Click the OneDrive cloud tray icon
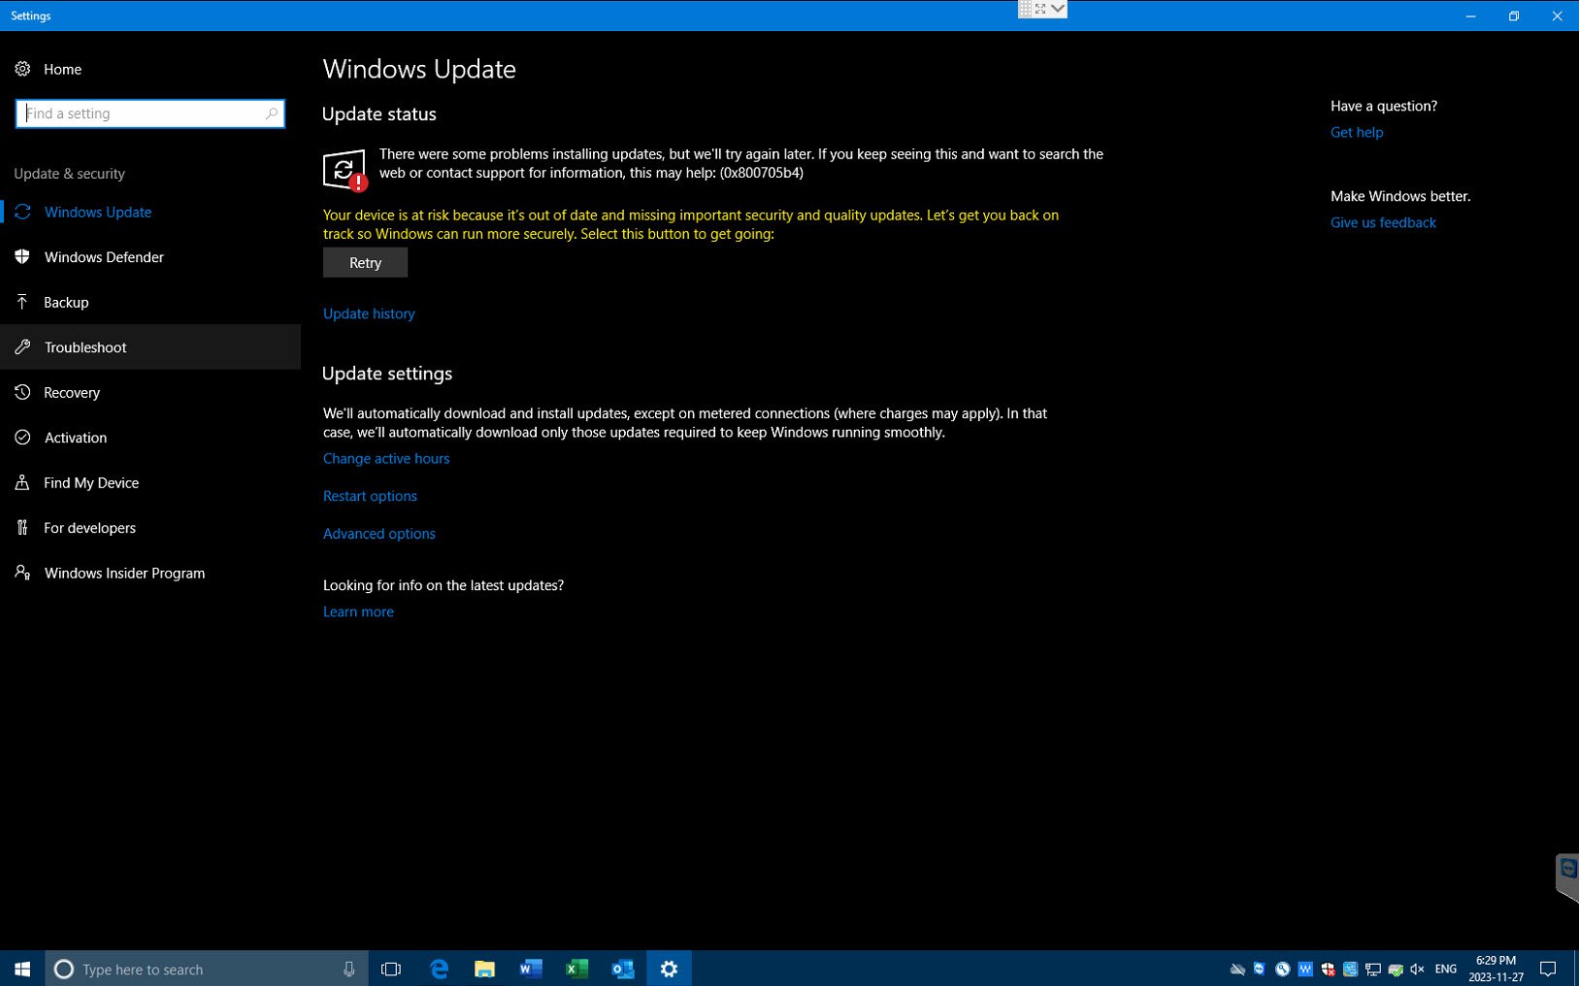The height and width of the screenshot is (986, 1579). [x=1237, y=969]
